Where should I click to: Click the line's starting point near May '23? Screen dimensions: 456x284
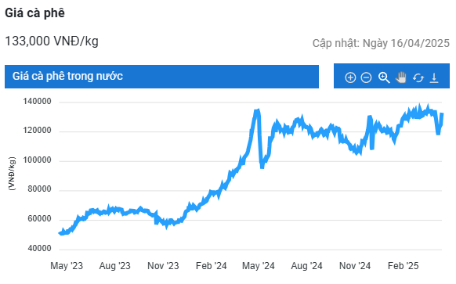(x=60, y=233)
